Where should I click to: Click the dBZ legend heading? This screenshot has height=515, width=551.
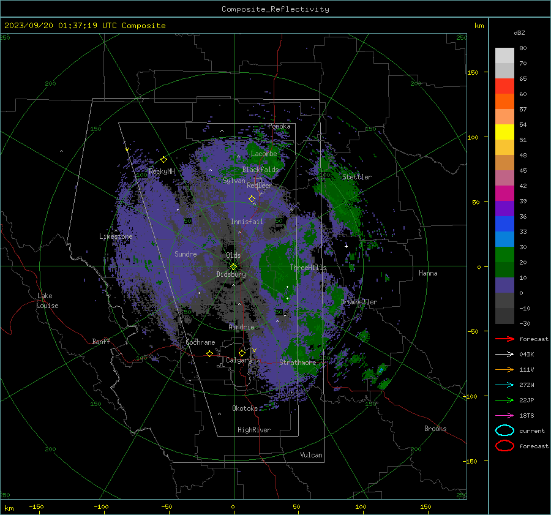(519, 32)
